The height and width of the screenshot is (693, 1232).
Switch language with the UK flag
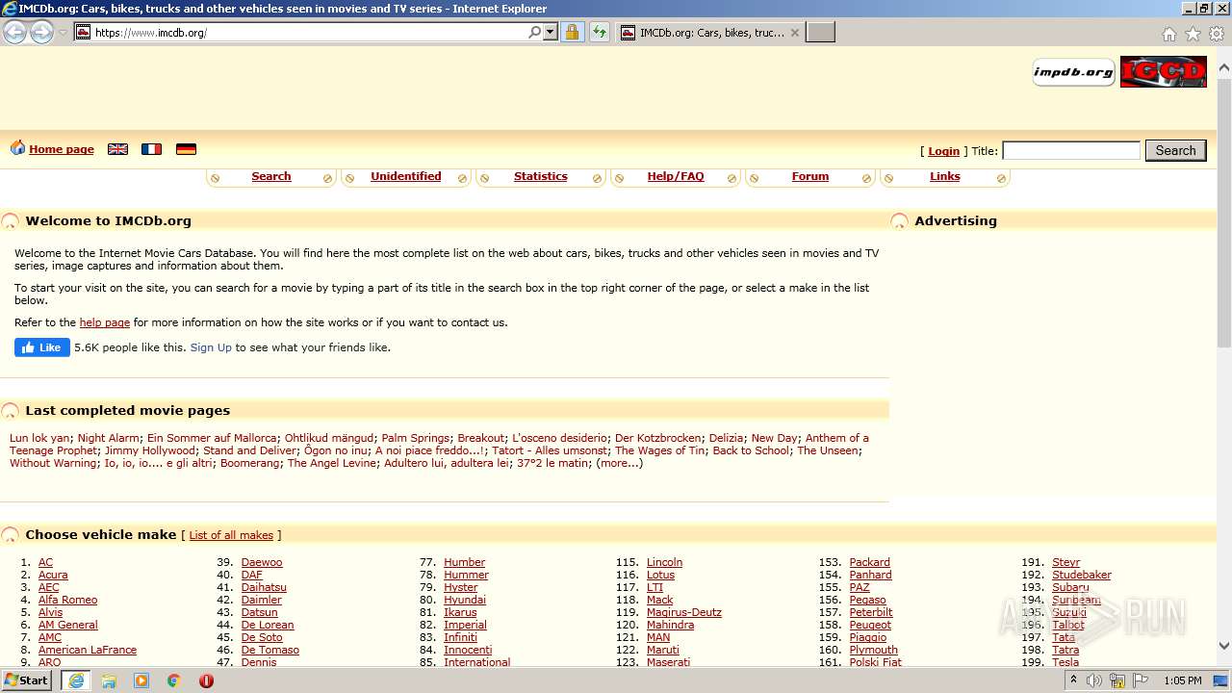(117, 149)
